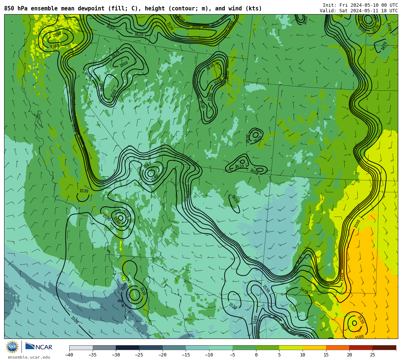Image resolution: width=402 pixels, height=362 pixels.
Task: Click the plot title text
Action: click(133, 9)
